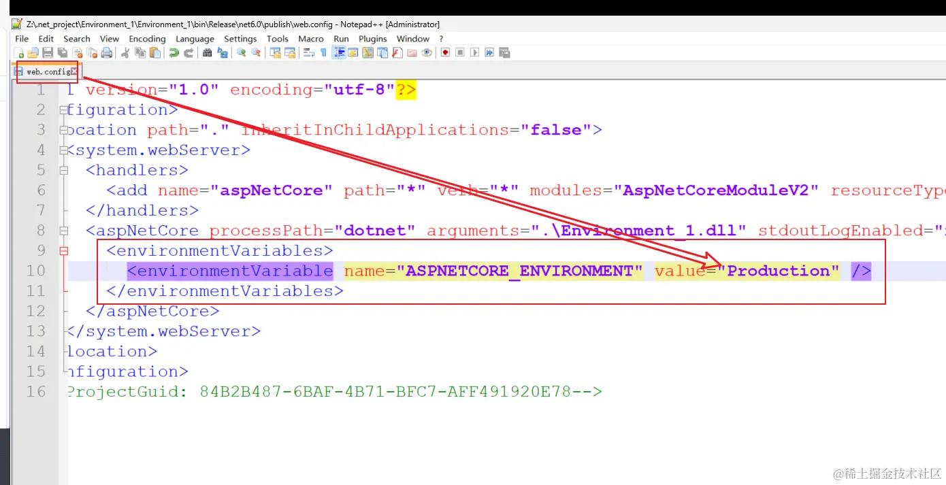Open the Define your language icon

[x=352, y=52]
